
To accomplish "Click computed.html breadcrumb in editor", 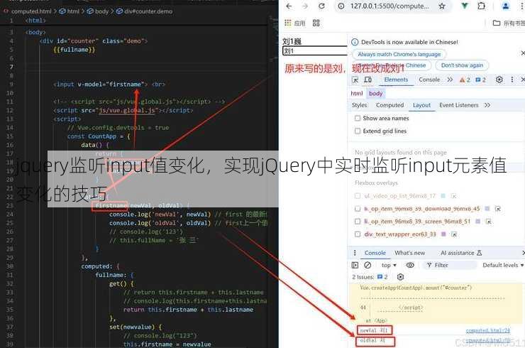I will pyautogui.click(x=28, y=11).
